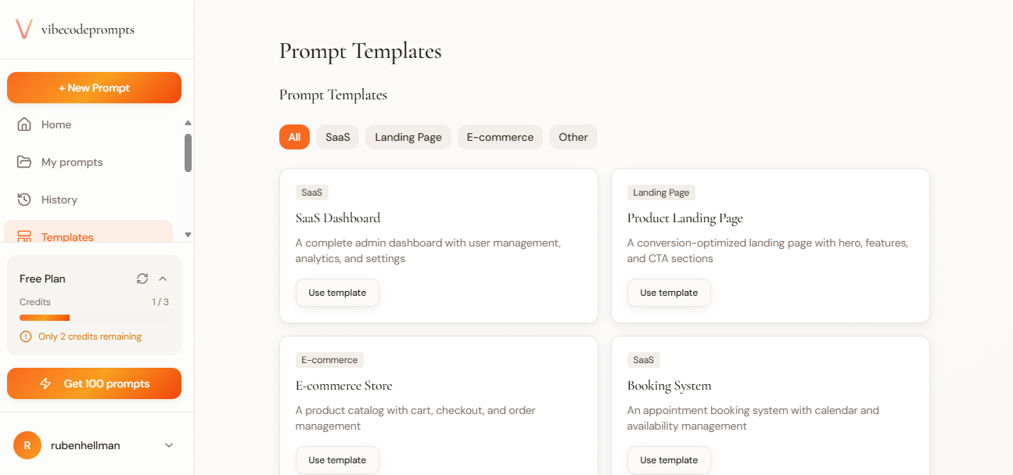
Task: Switch filtering to Other templates
Action: tap(573, 137)
